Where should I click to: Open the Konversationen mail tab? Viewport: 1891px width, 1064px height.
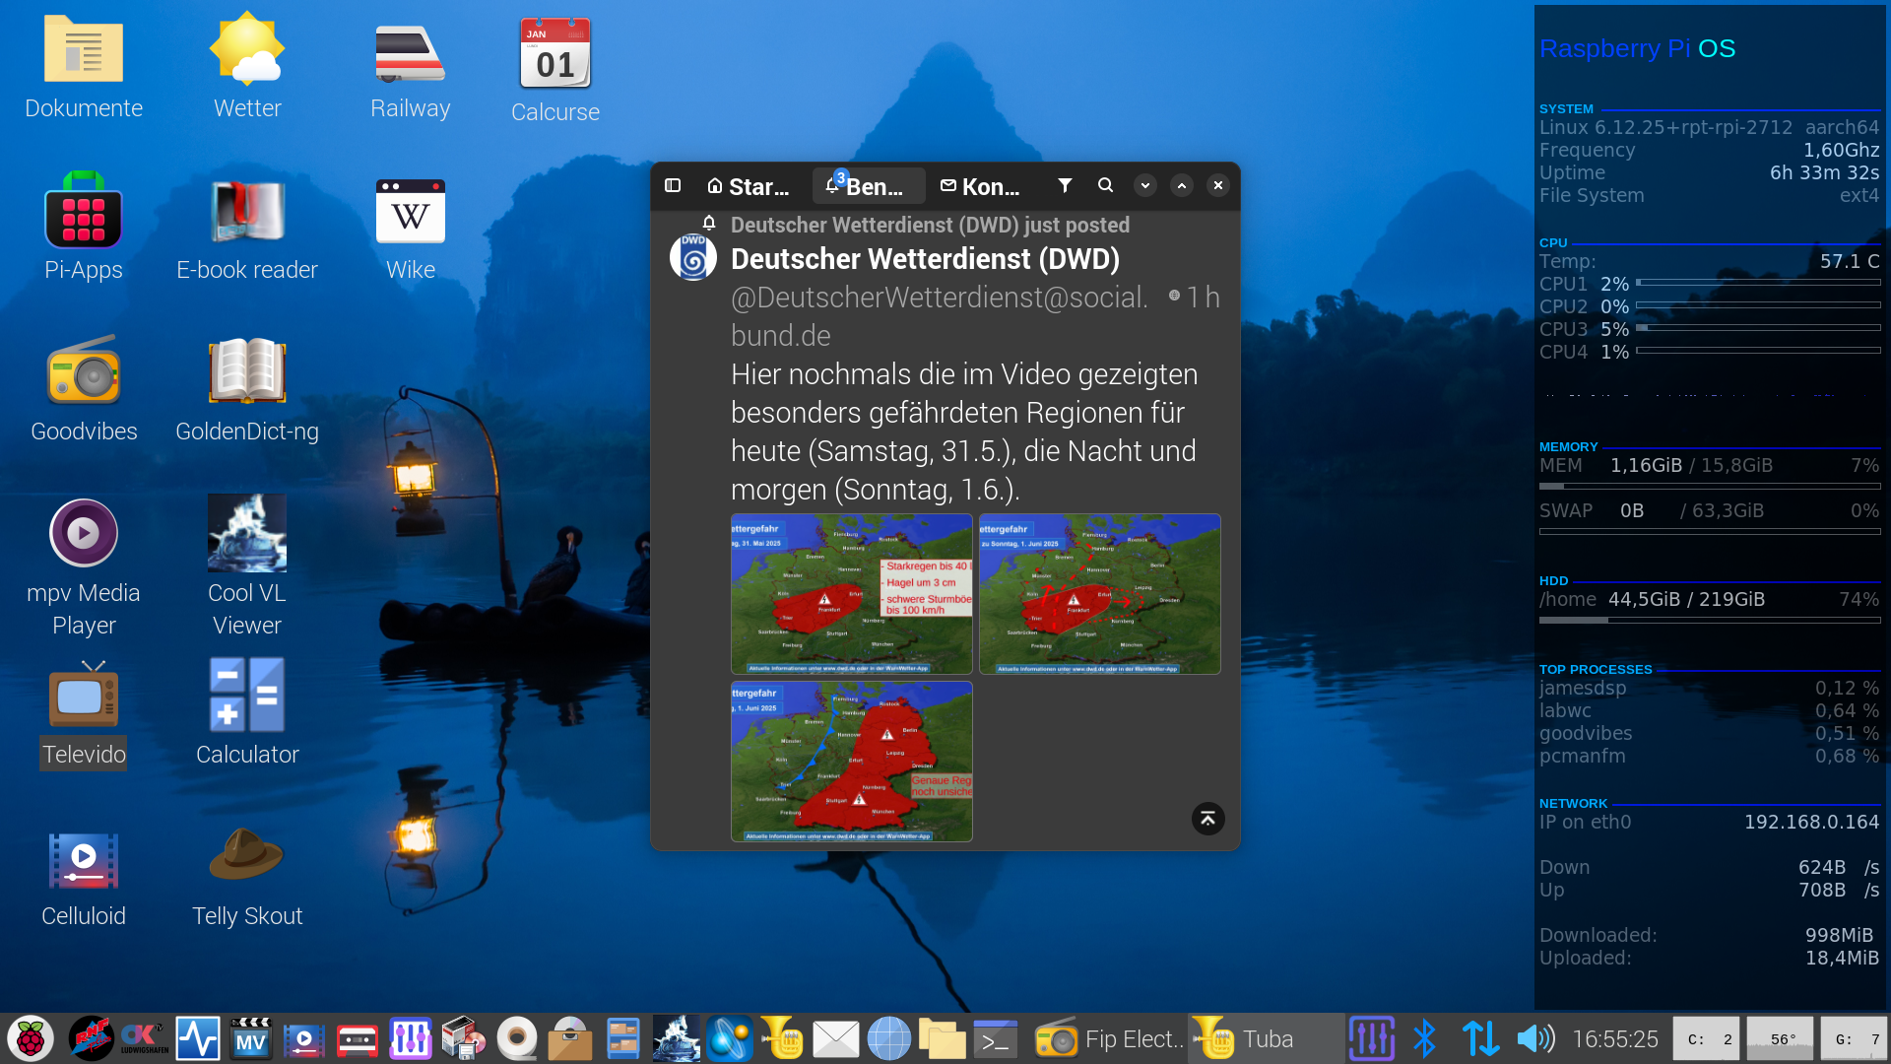[981, 186]
